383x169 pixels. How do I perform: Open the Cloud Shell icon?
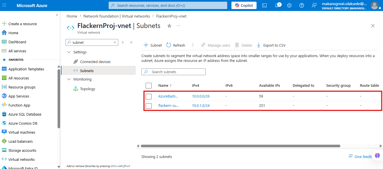point(264,5)
